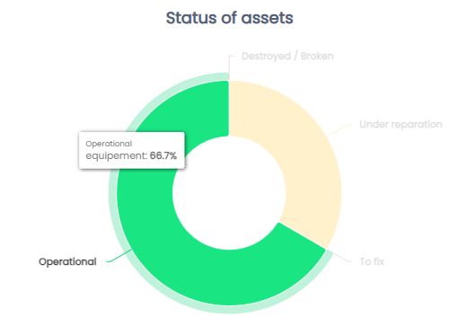467x335 pixels.
Task: Click the word assets in the title
Action: click(x=267, y=18)
